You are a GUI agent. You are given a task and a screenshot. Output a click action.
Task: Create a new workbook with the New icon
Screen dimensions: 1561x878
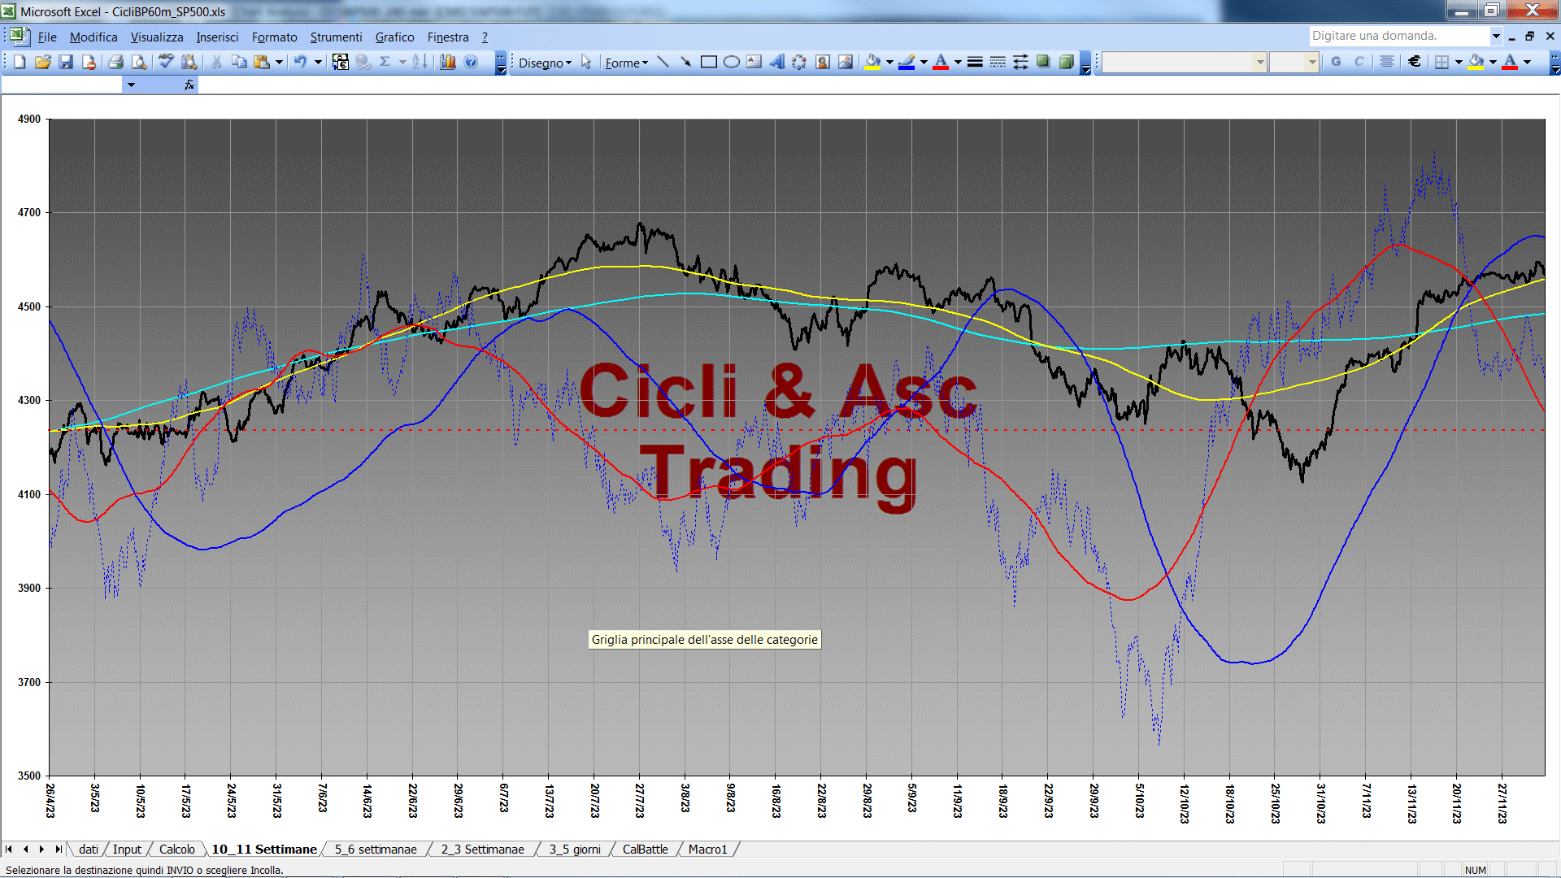click(20, 62)
